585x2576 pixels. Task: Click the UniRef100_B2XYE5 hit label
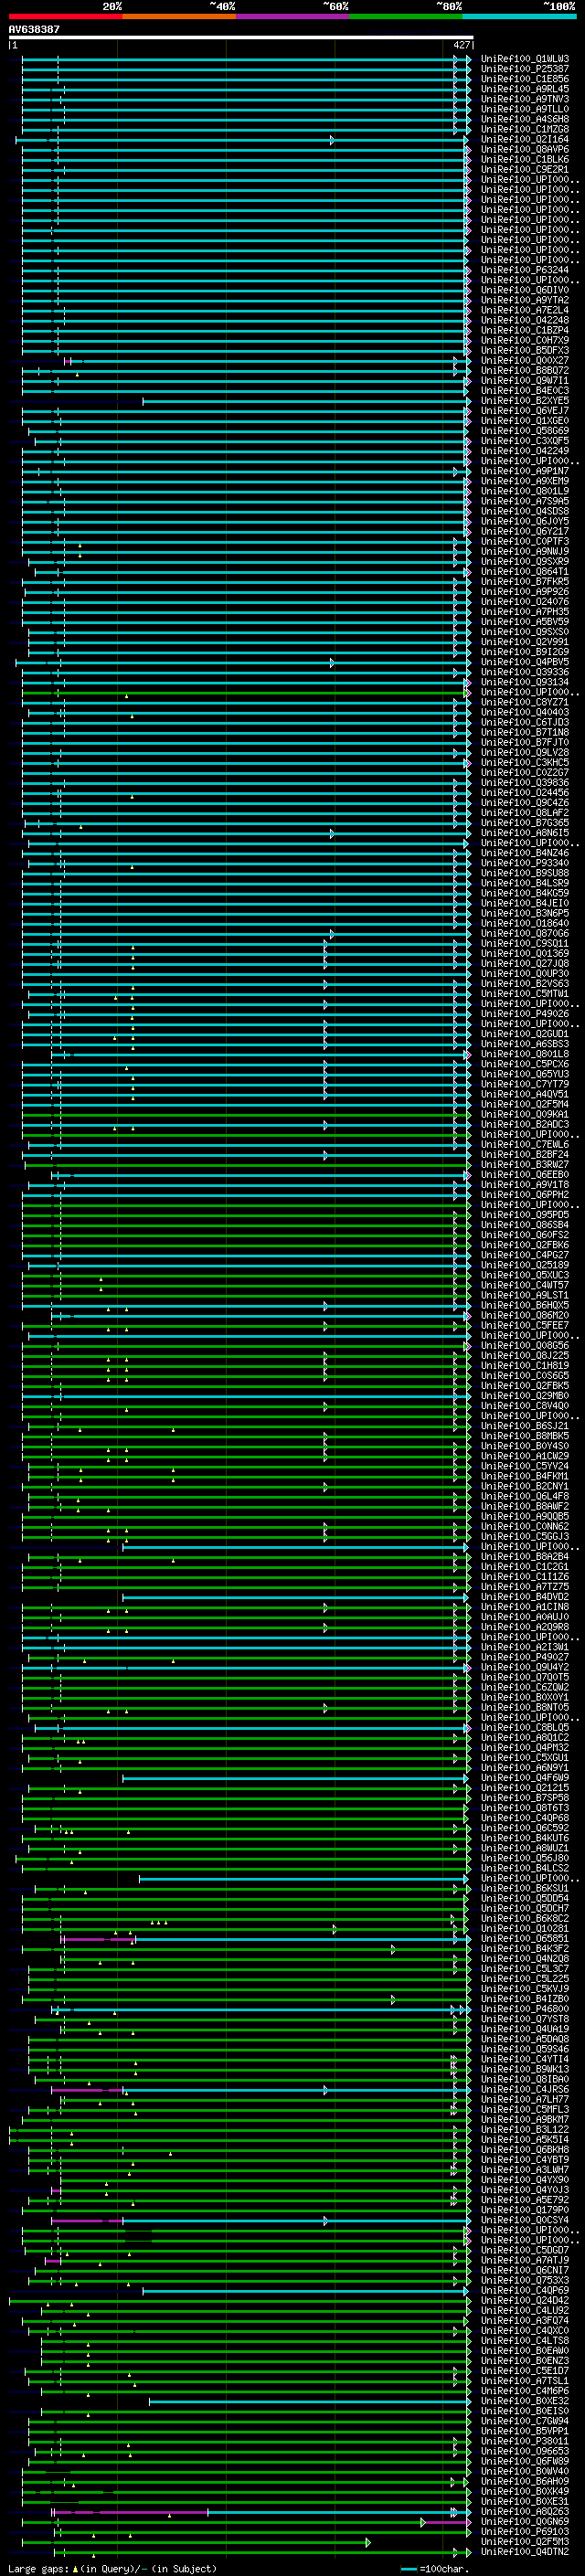pos(525,401)
